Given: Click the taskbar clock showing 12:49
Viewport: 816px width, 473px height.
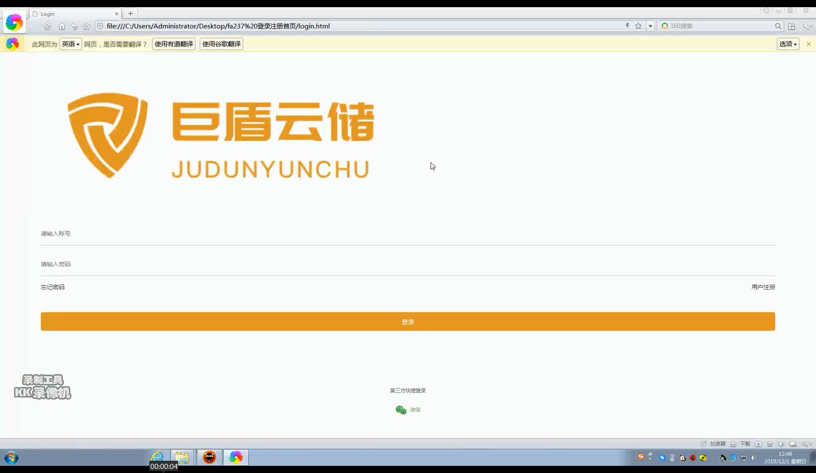Looking at the screenshot, I should pyautogui.click(x=785, y=458).
